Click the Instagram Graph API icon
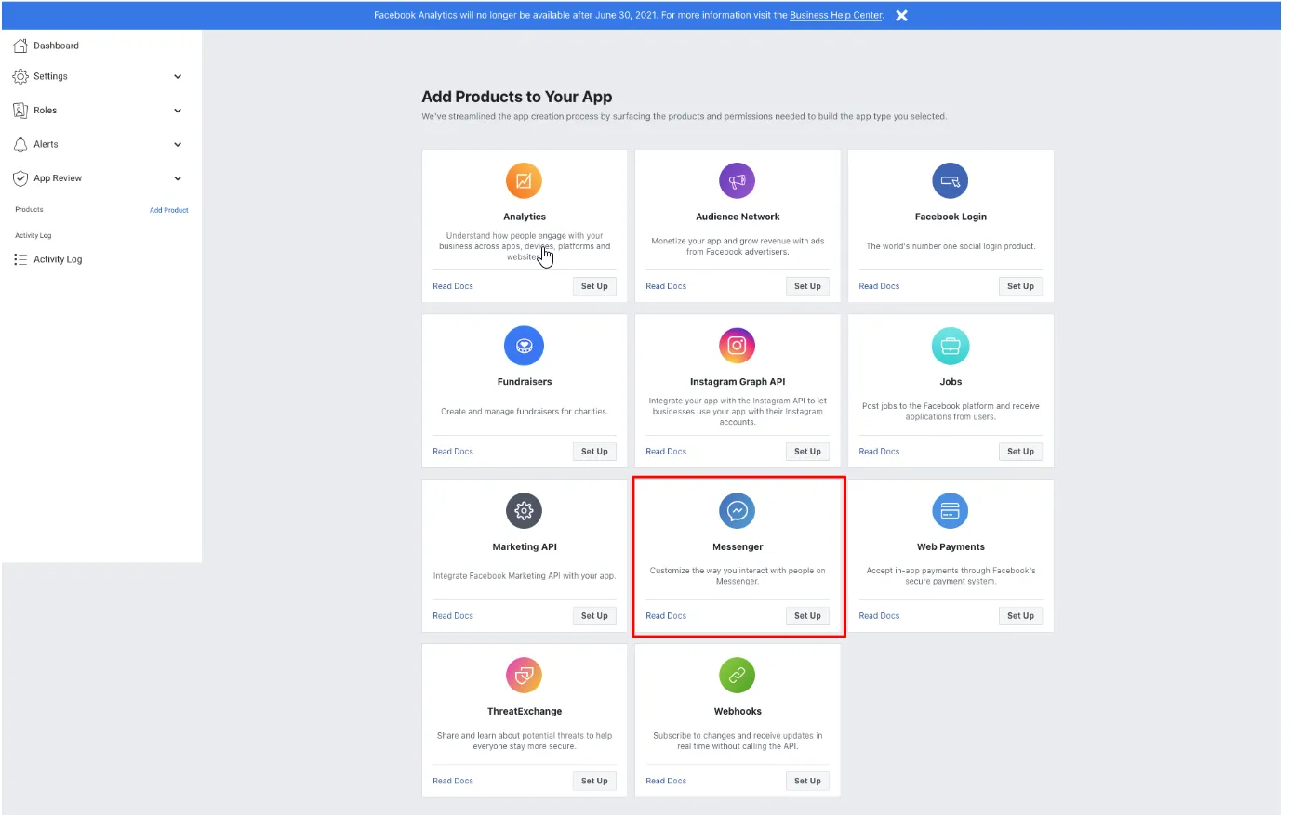The height and width of the screenshot is (815, 1290). (x=738, y=346)
